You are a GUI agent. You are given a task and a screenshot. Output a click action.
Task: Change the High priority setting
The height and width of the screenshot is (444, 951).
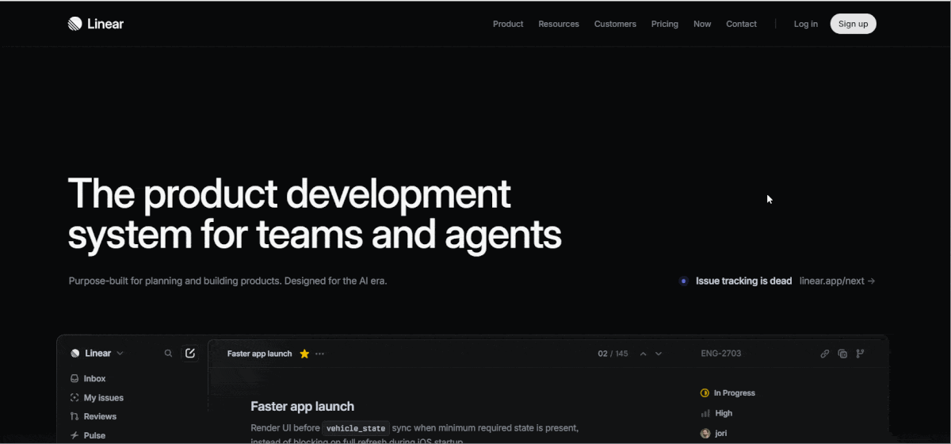tap(716, 413)
